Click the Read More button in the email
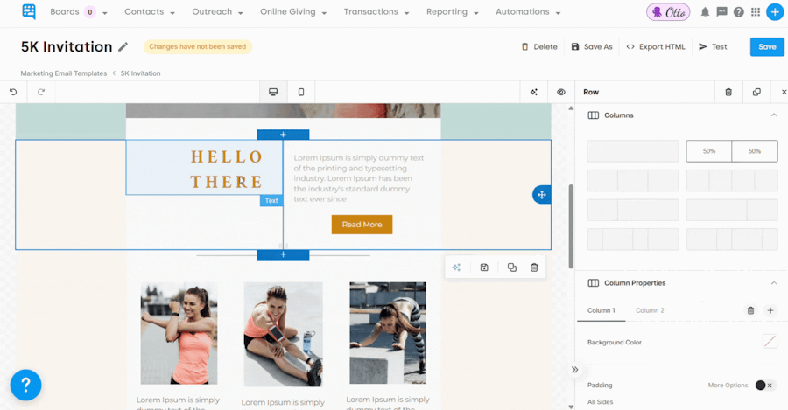The height and width of the screenshot is (410, 788). tap(362, 225)
